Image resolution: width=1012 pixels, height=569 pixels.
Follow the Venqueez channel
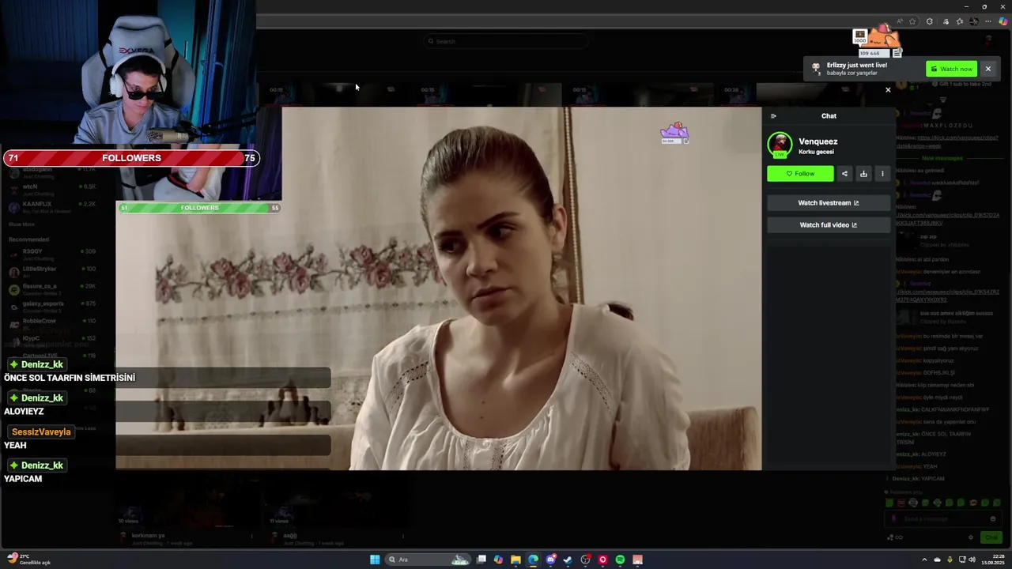tap(800, 174)
